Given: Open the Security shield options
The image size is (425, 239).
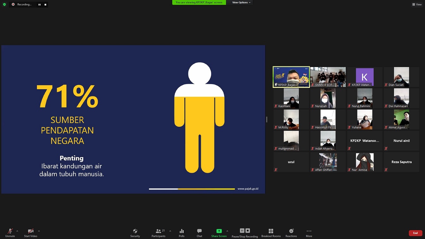Looking at the screenshot, I should click(135, 231).
